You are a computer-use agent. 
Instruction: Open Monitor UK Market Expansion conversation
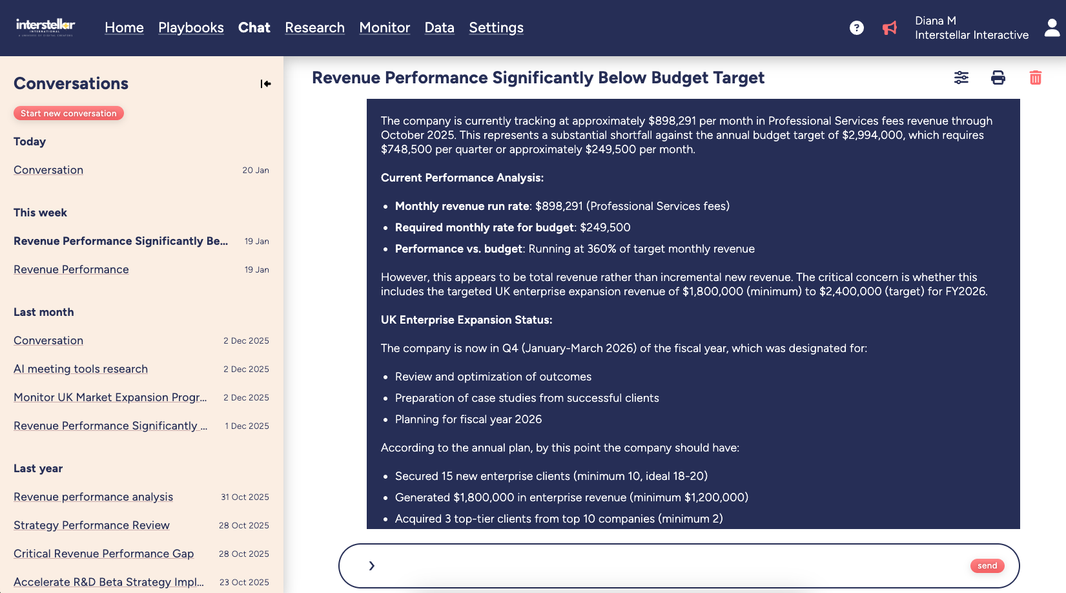click(x=110, y=397)
